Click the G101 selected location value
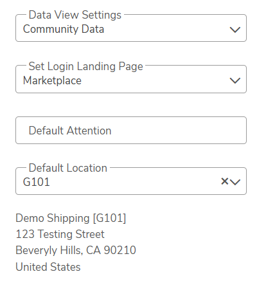266x283 pixels. coord(37,182)
